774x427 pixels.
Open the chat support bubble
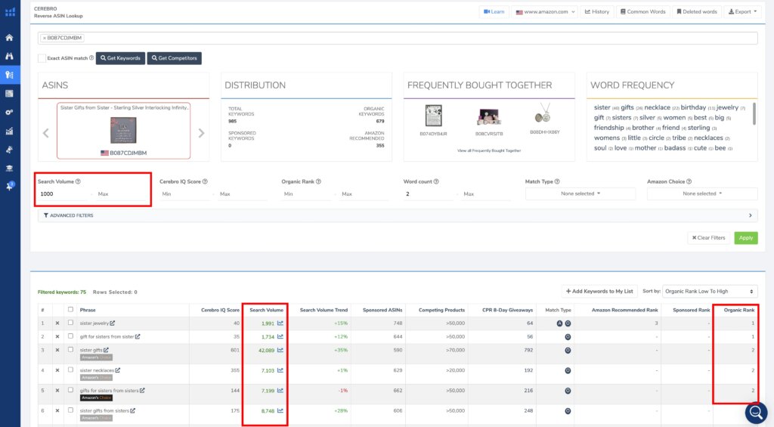click(755, 412)
